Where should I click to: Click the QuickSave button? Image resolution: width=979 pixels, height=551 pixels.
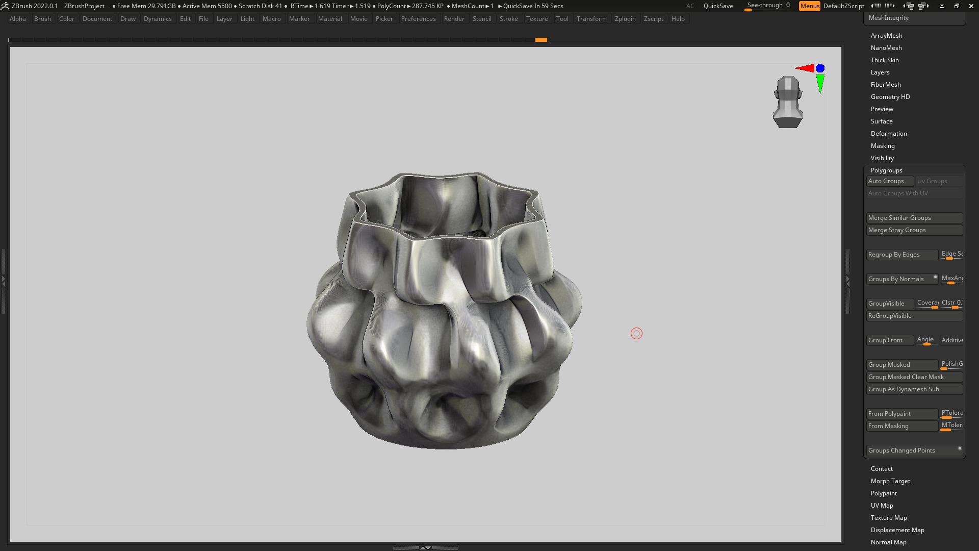[718, 6]
